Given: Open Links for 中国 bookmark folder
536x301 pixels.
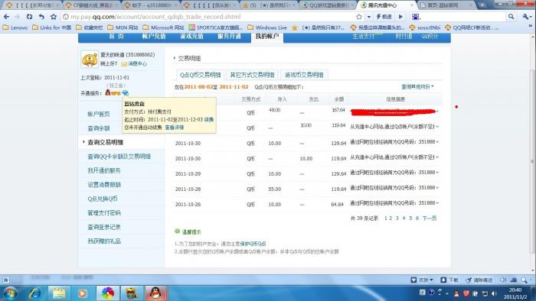Looking at the screenshot, I should 51,28.
